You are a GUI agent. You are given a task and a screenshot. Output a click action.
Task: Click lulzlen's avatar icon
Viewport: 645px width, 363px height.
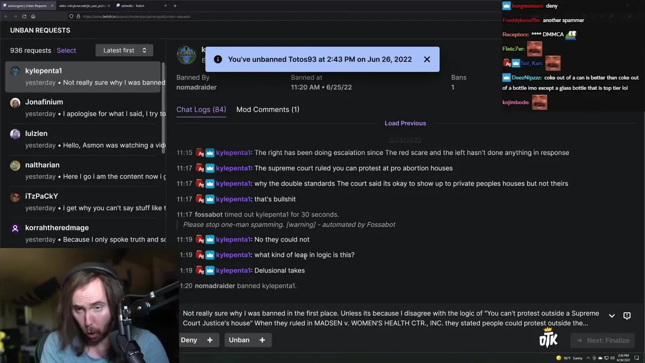coord(15,134)
